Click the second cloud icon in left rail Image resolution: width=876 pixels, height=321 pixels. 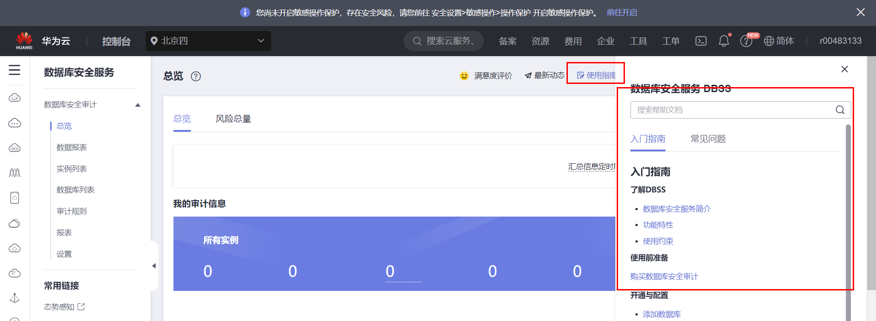15,123
